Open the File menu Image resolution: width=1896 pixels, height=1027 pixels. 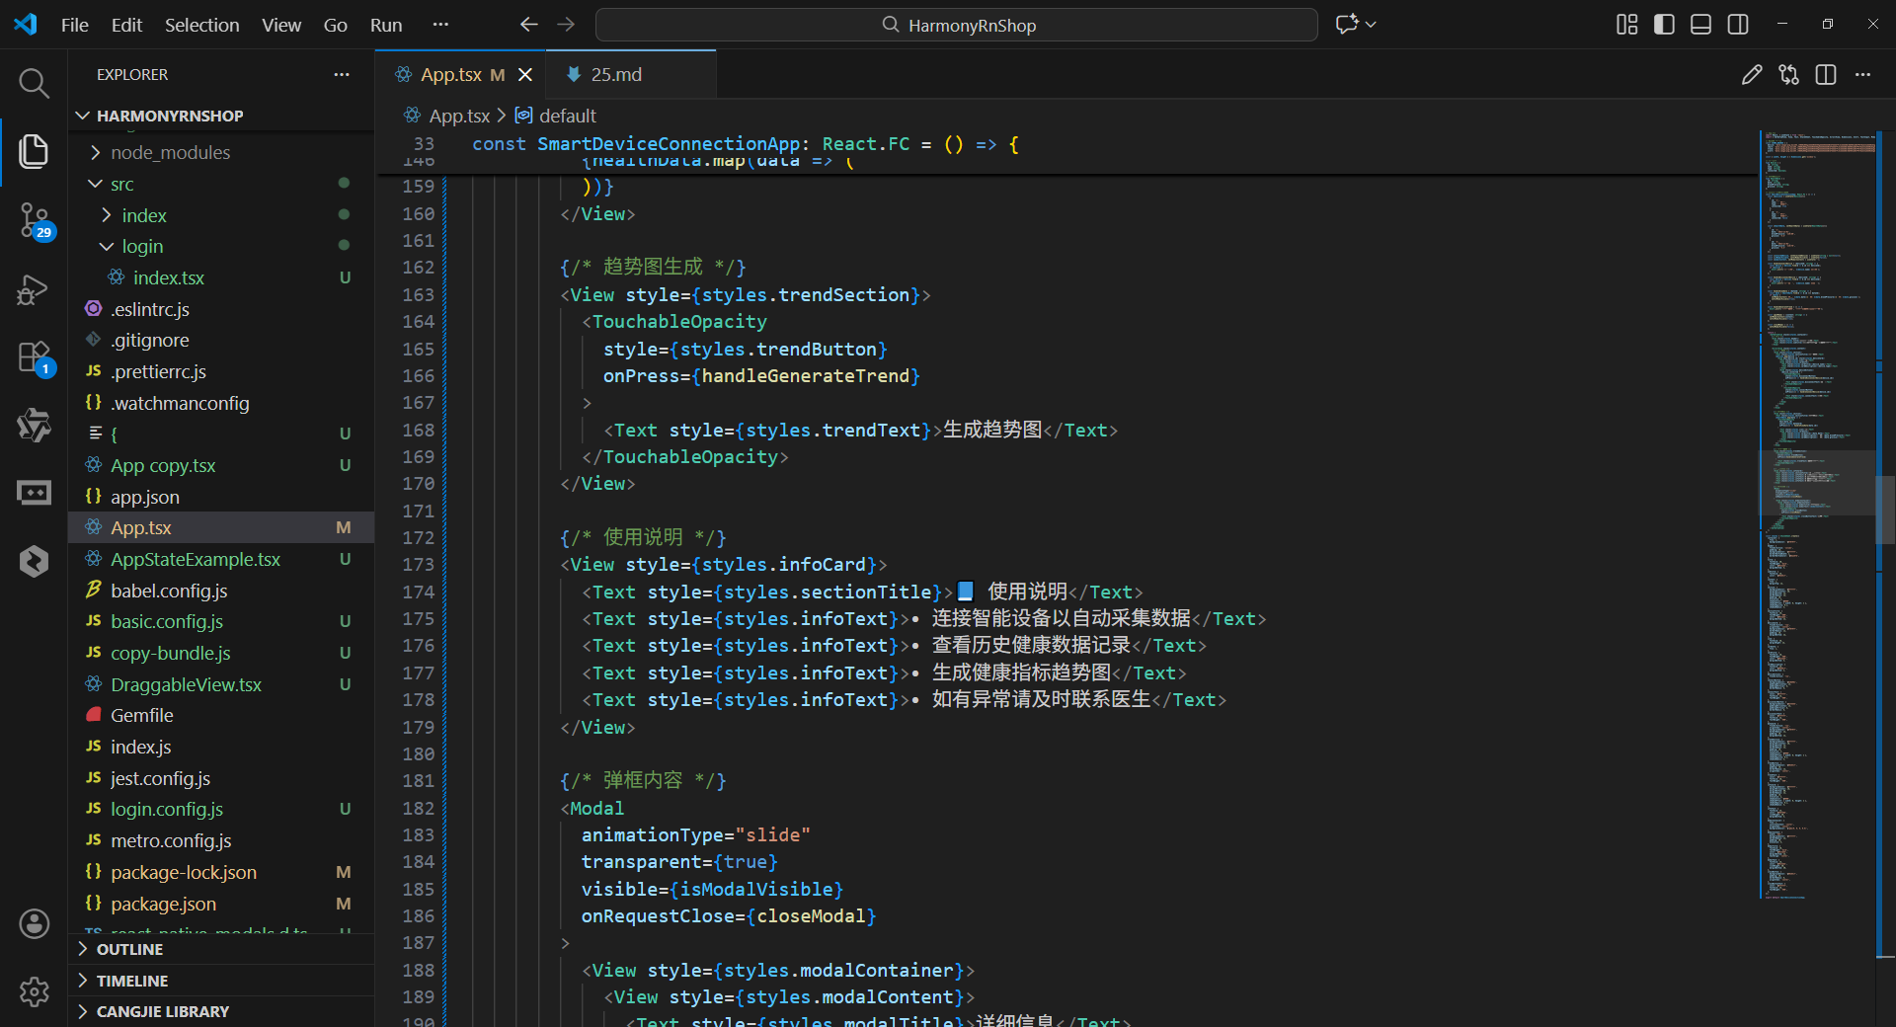pos(75,25)
